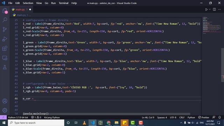
Task: Open Sticky Notes taskbar icon
Action: (x=125, y=123)
